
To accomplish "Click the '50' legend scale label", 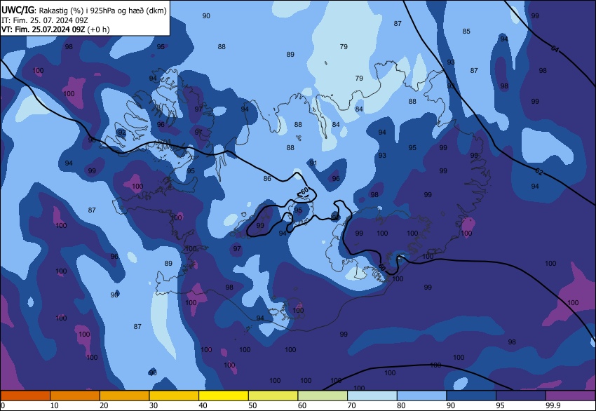I will 252,405.
